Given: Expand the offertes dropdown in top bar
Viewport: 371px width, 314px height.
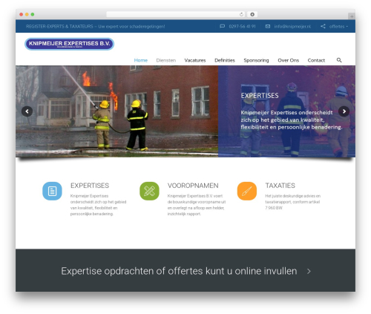Looking at the screenshot, I should 338,26.
